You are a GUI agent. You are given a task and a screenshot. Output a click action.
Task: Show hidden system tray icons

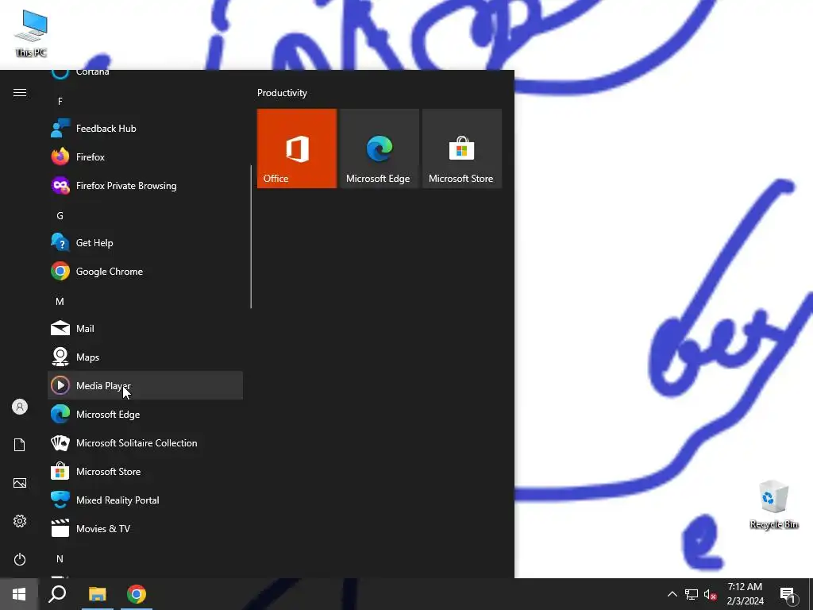tap(672, 594)
